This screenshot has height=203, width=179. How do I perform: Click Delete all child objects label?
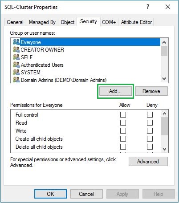click(39, 147)
